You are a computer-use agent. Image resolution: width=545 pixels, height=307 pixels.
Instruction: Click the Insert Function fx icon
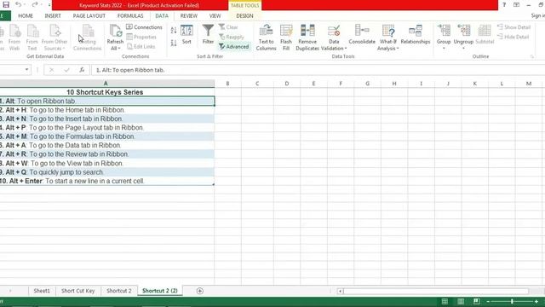[82, 70]
